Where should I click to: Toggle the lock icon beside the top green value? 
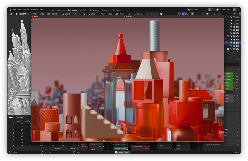pyautogui.click(x=234, y=74)
